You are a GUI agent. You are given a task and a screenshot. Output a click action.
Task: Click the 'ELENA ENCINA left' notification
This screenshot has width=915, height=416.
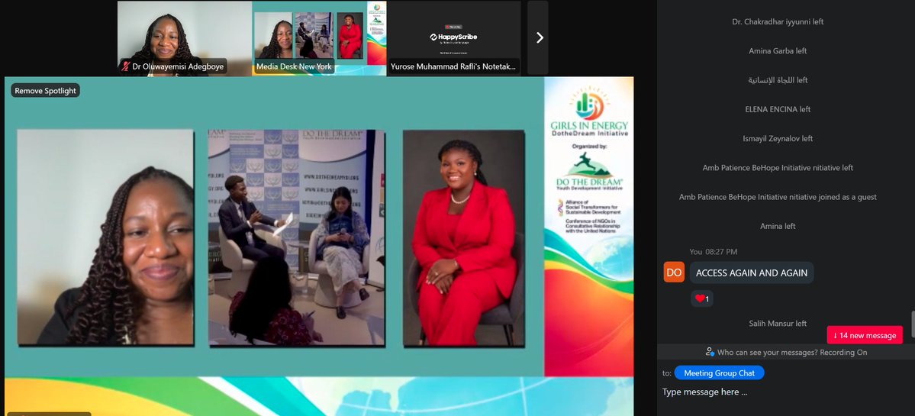tap(778, 109)
